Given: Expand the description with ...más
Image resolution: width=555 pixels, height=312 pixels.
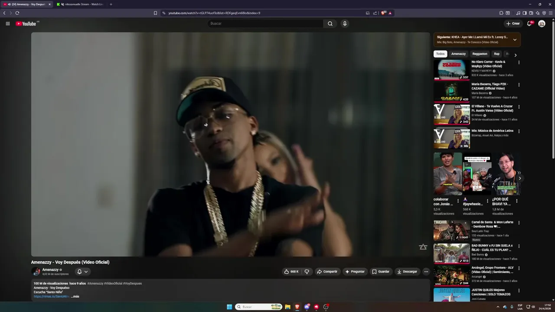Looking at the screenshot, I should (75, 296).
